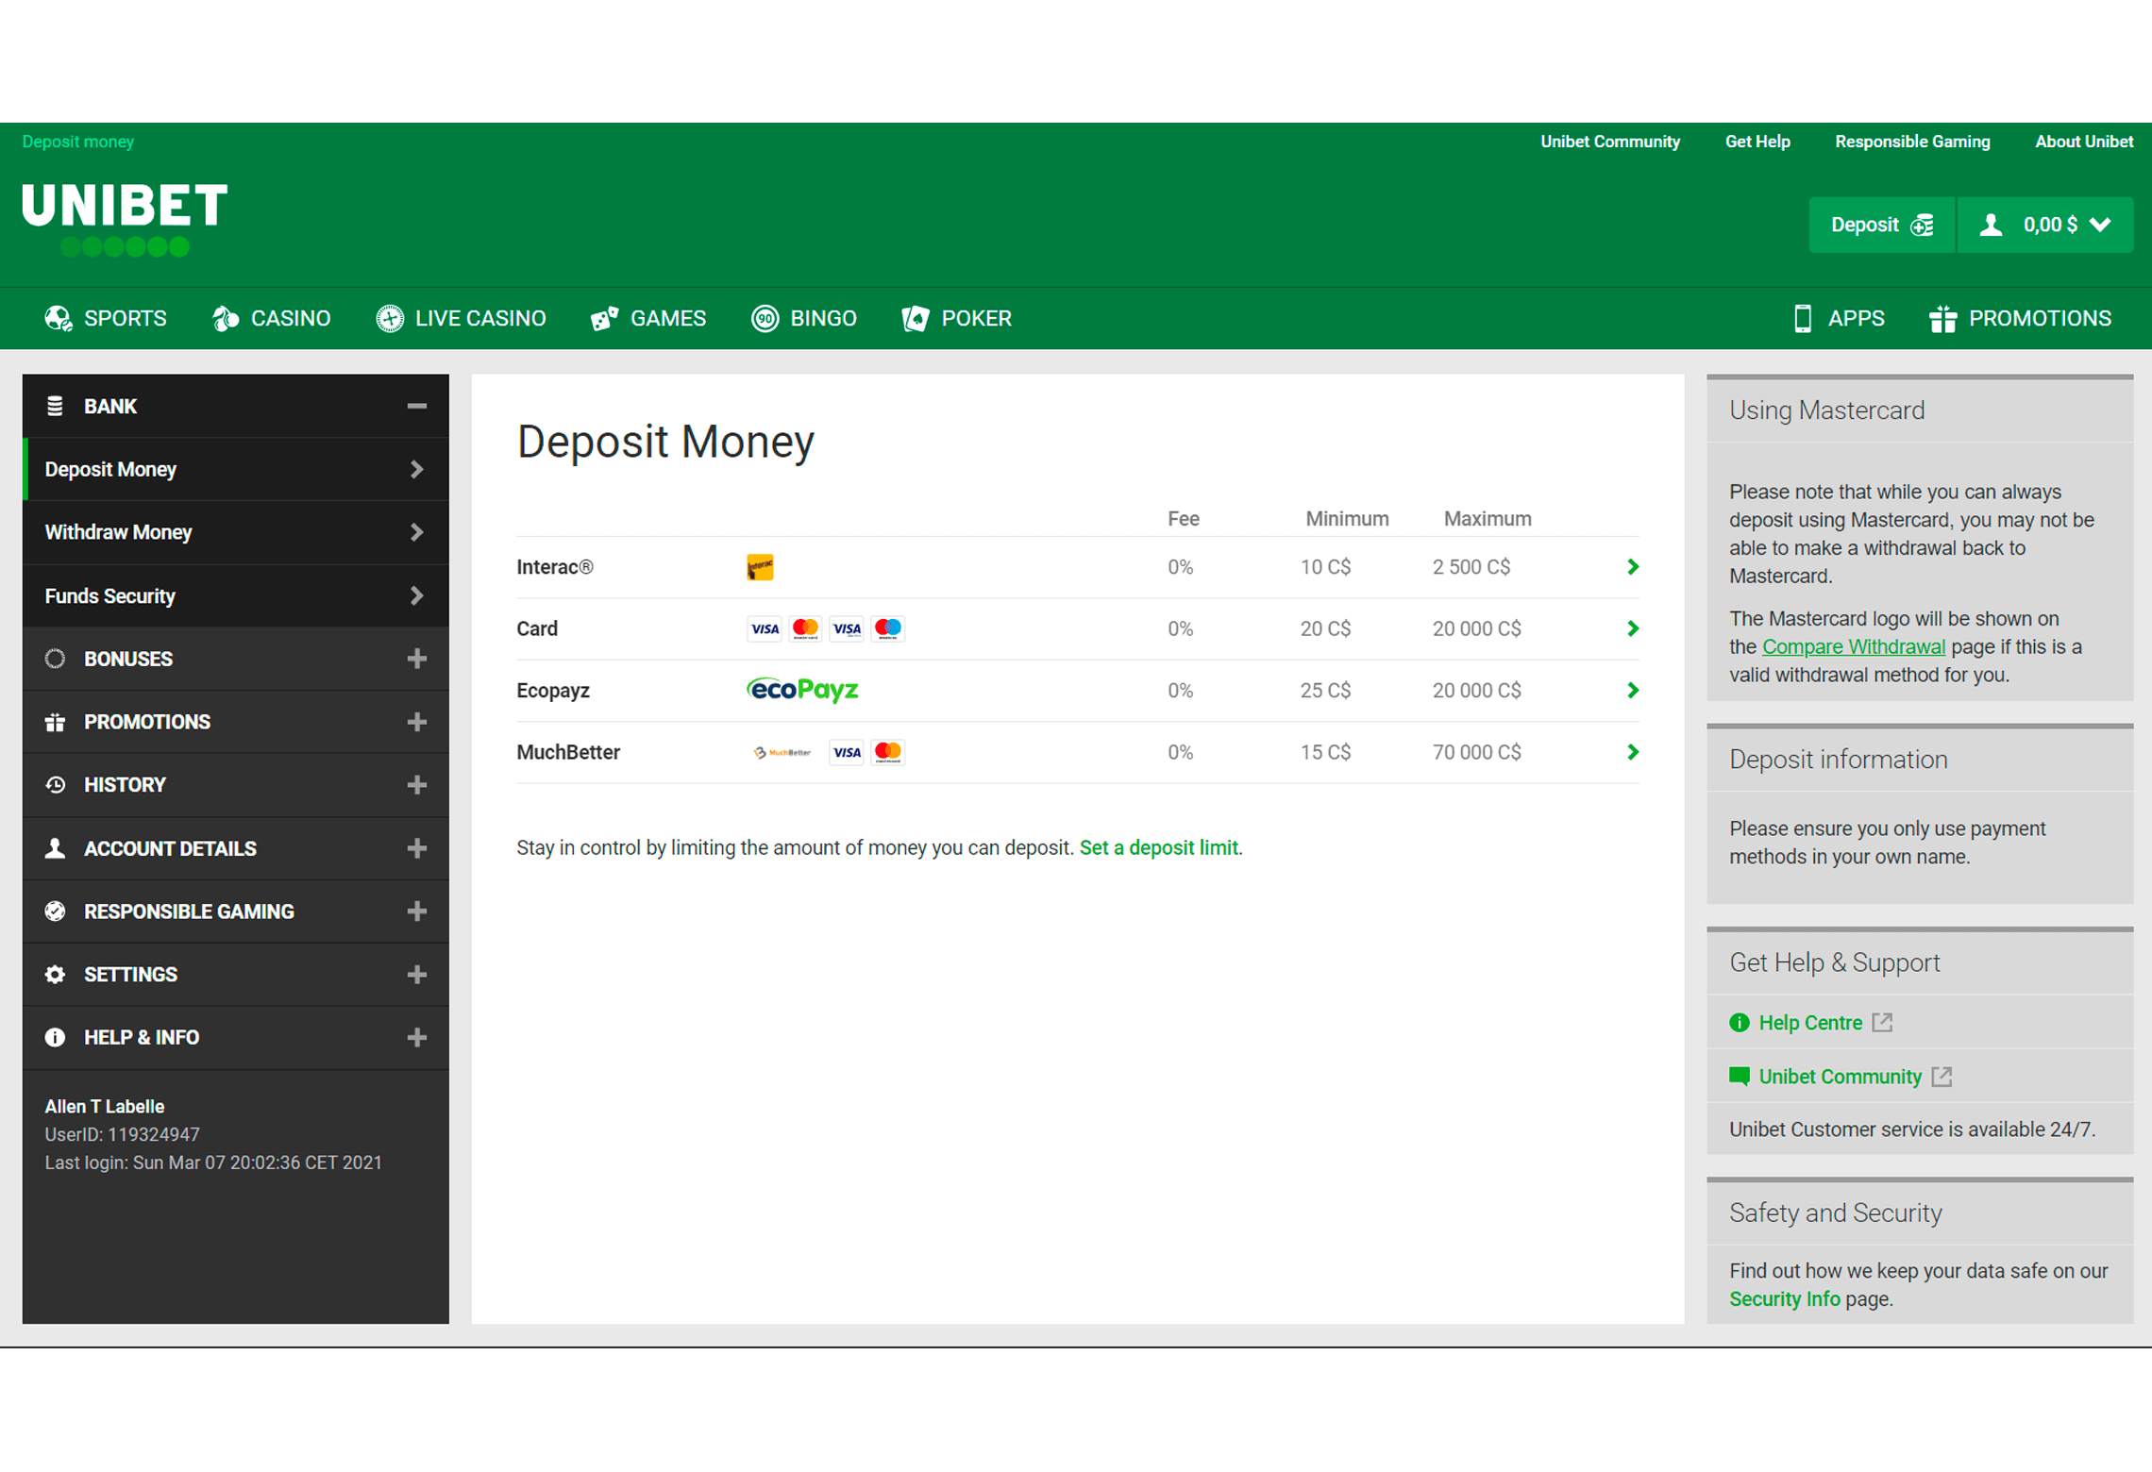The image size is (2152, 1472).
Task: Click the Help Centre info icon
Action: [1740, 1023]
